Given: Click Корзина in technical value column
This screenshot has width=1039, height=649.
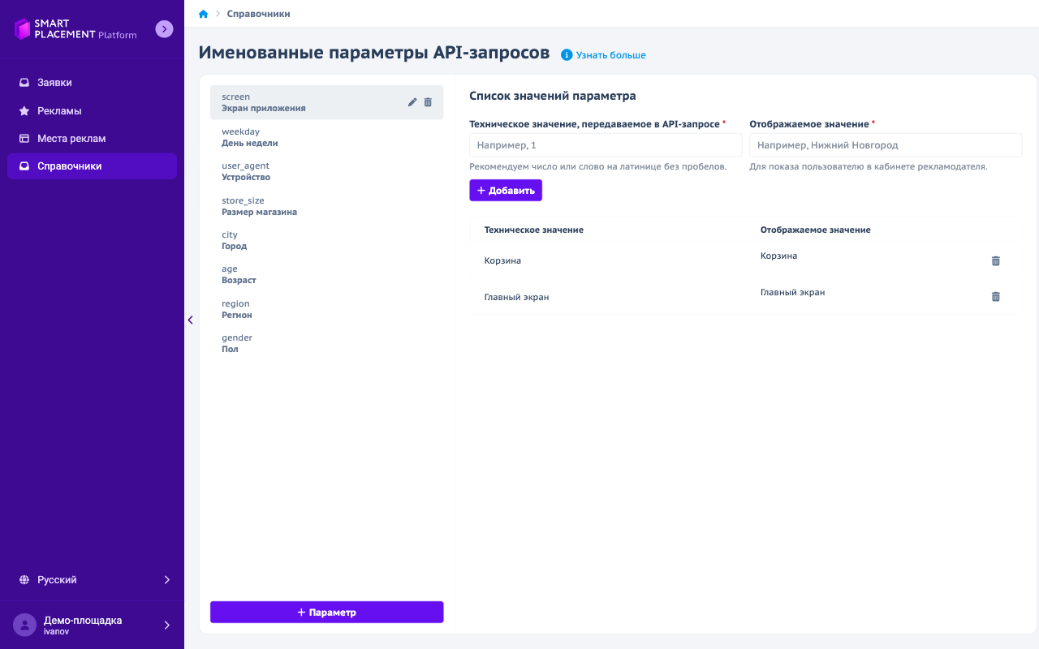Looking at the screenshot, I should (502, 261).
